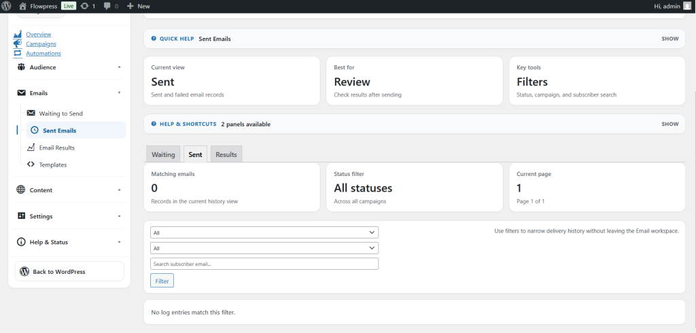This screenshot has width=696, height=333.
Task: Switch to the Results tab
Action: pyautogui.click(x=226, y=154)
